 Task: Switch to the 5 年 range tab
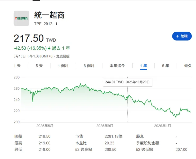[x=166, y=66]
